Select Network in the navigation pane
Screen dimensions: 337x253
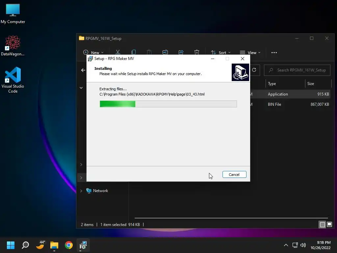click(x=100, y=191)
